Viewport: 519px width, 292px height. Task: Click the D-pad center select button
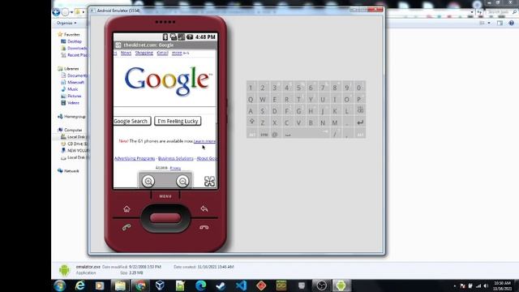click(165, 218)
